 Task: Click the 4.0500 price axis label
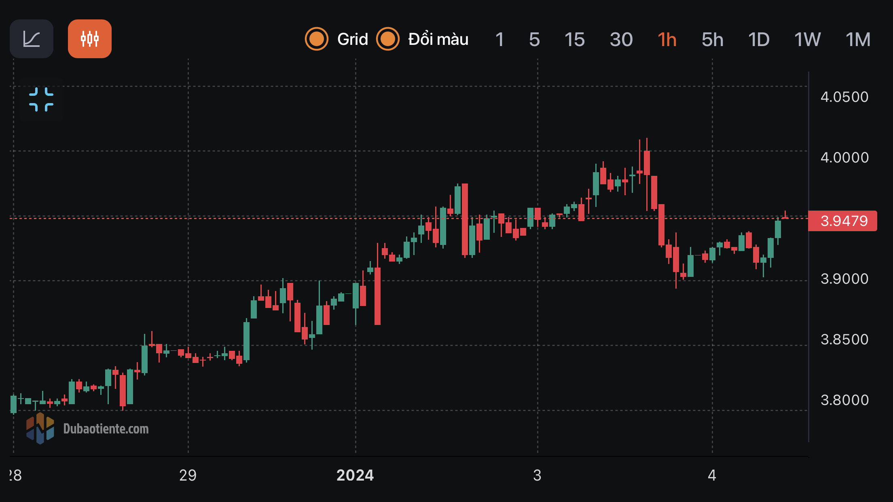tap(844, 97)
